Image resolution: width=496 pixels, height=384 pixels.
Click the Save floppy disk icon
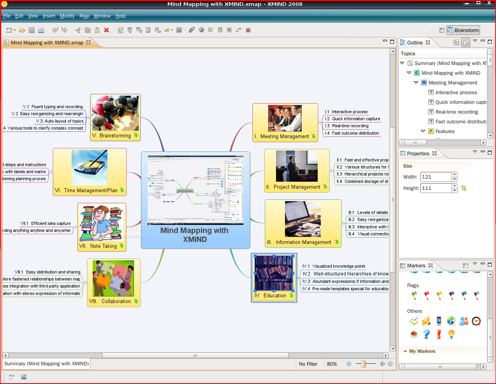click(x=32, y=30)
